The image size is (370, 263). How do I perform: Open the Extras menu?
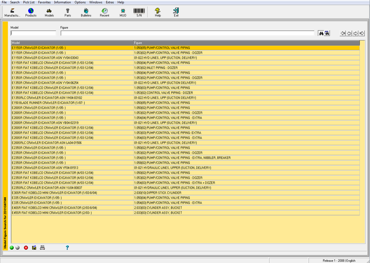coord(110,2)
